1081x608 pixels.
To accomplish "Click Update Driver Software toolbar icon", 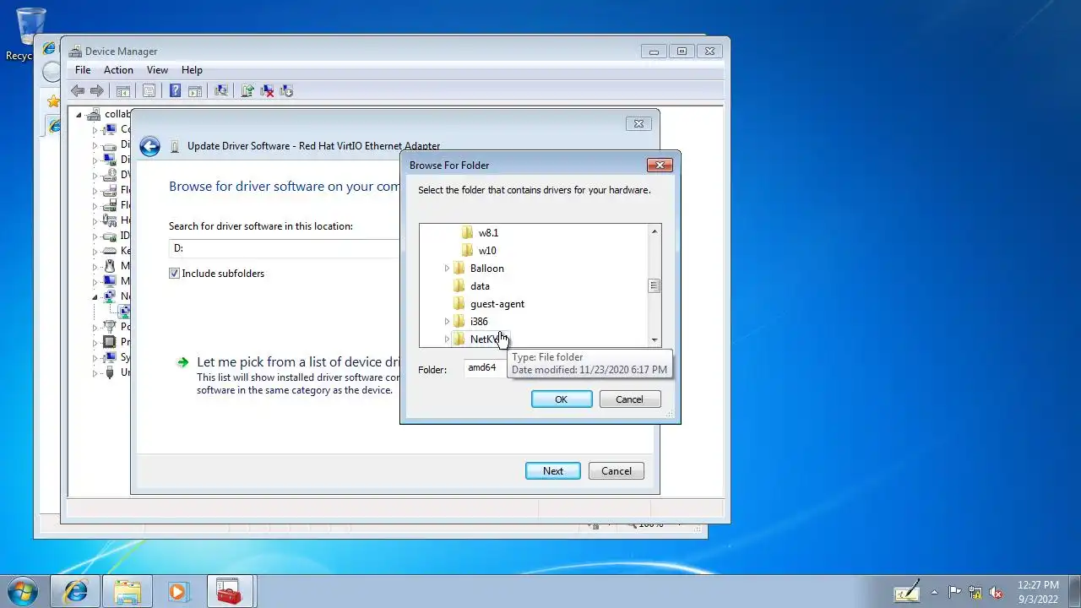I will 247,91.
